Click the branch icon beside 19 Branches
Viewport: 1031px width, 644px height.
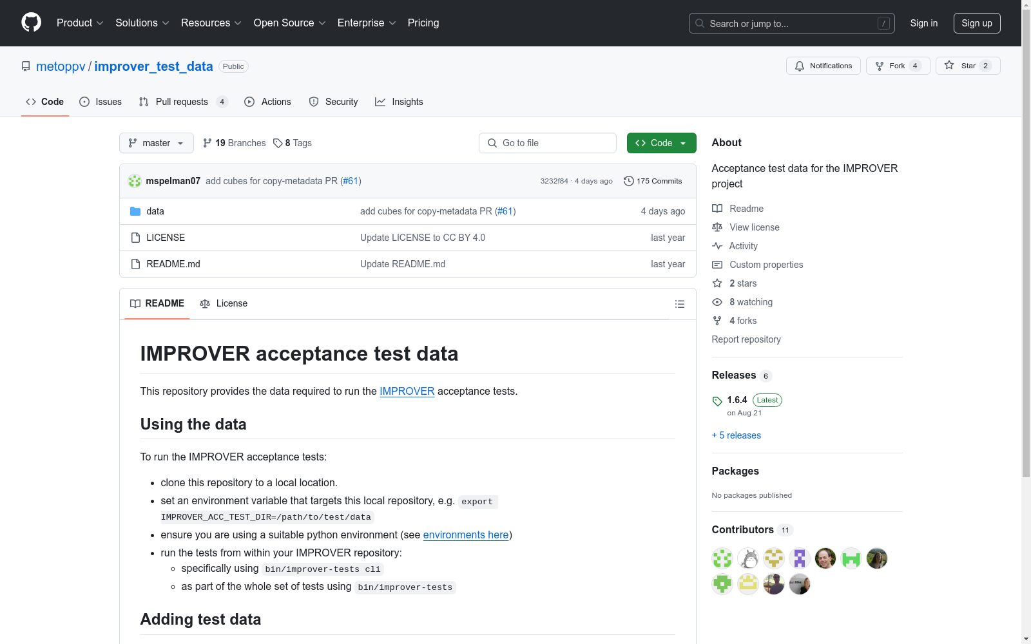click(207, 143)
